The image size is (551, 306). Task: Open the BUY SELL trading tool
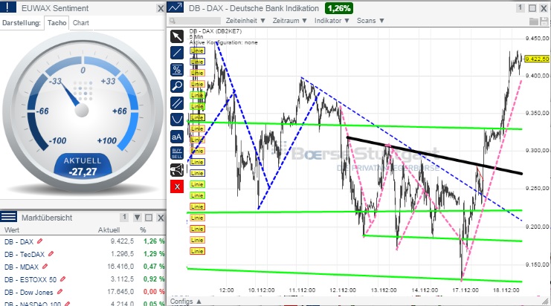[x=177, y=153]
